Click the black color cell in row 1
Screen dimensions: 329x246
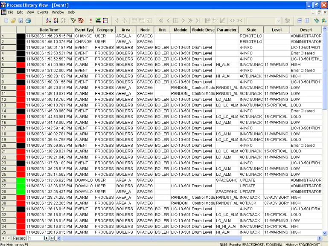21,36
